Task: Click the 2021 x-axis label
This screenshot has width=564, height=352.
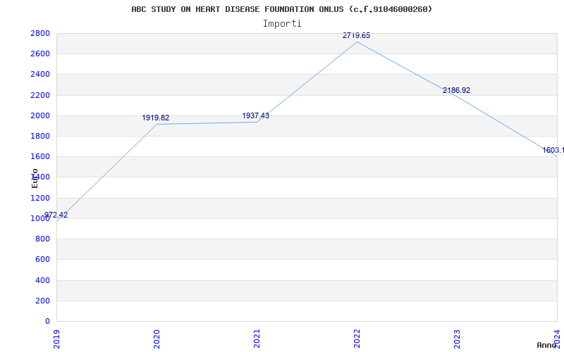Action: click(x=257, y=339)
